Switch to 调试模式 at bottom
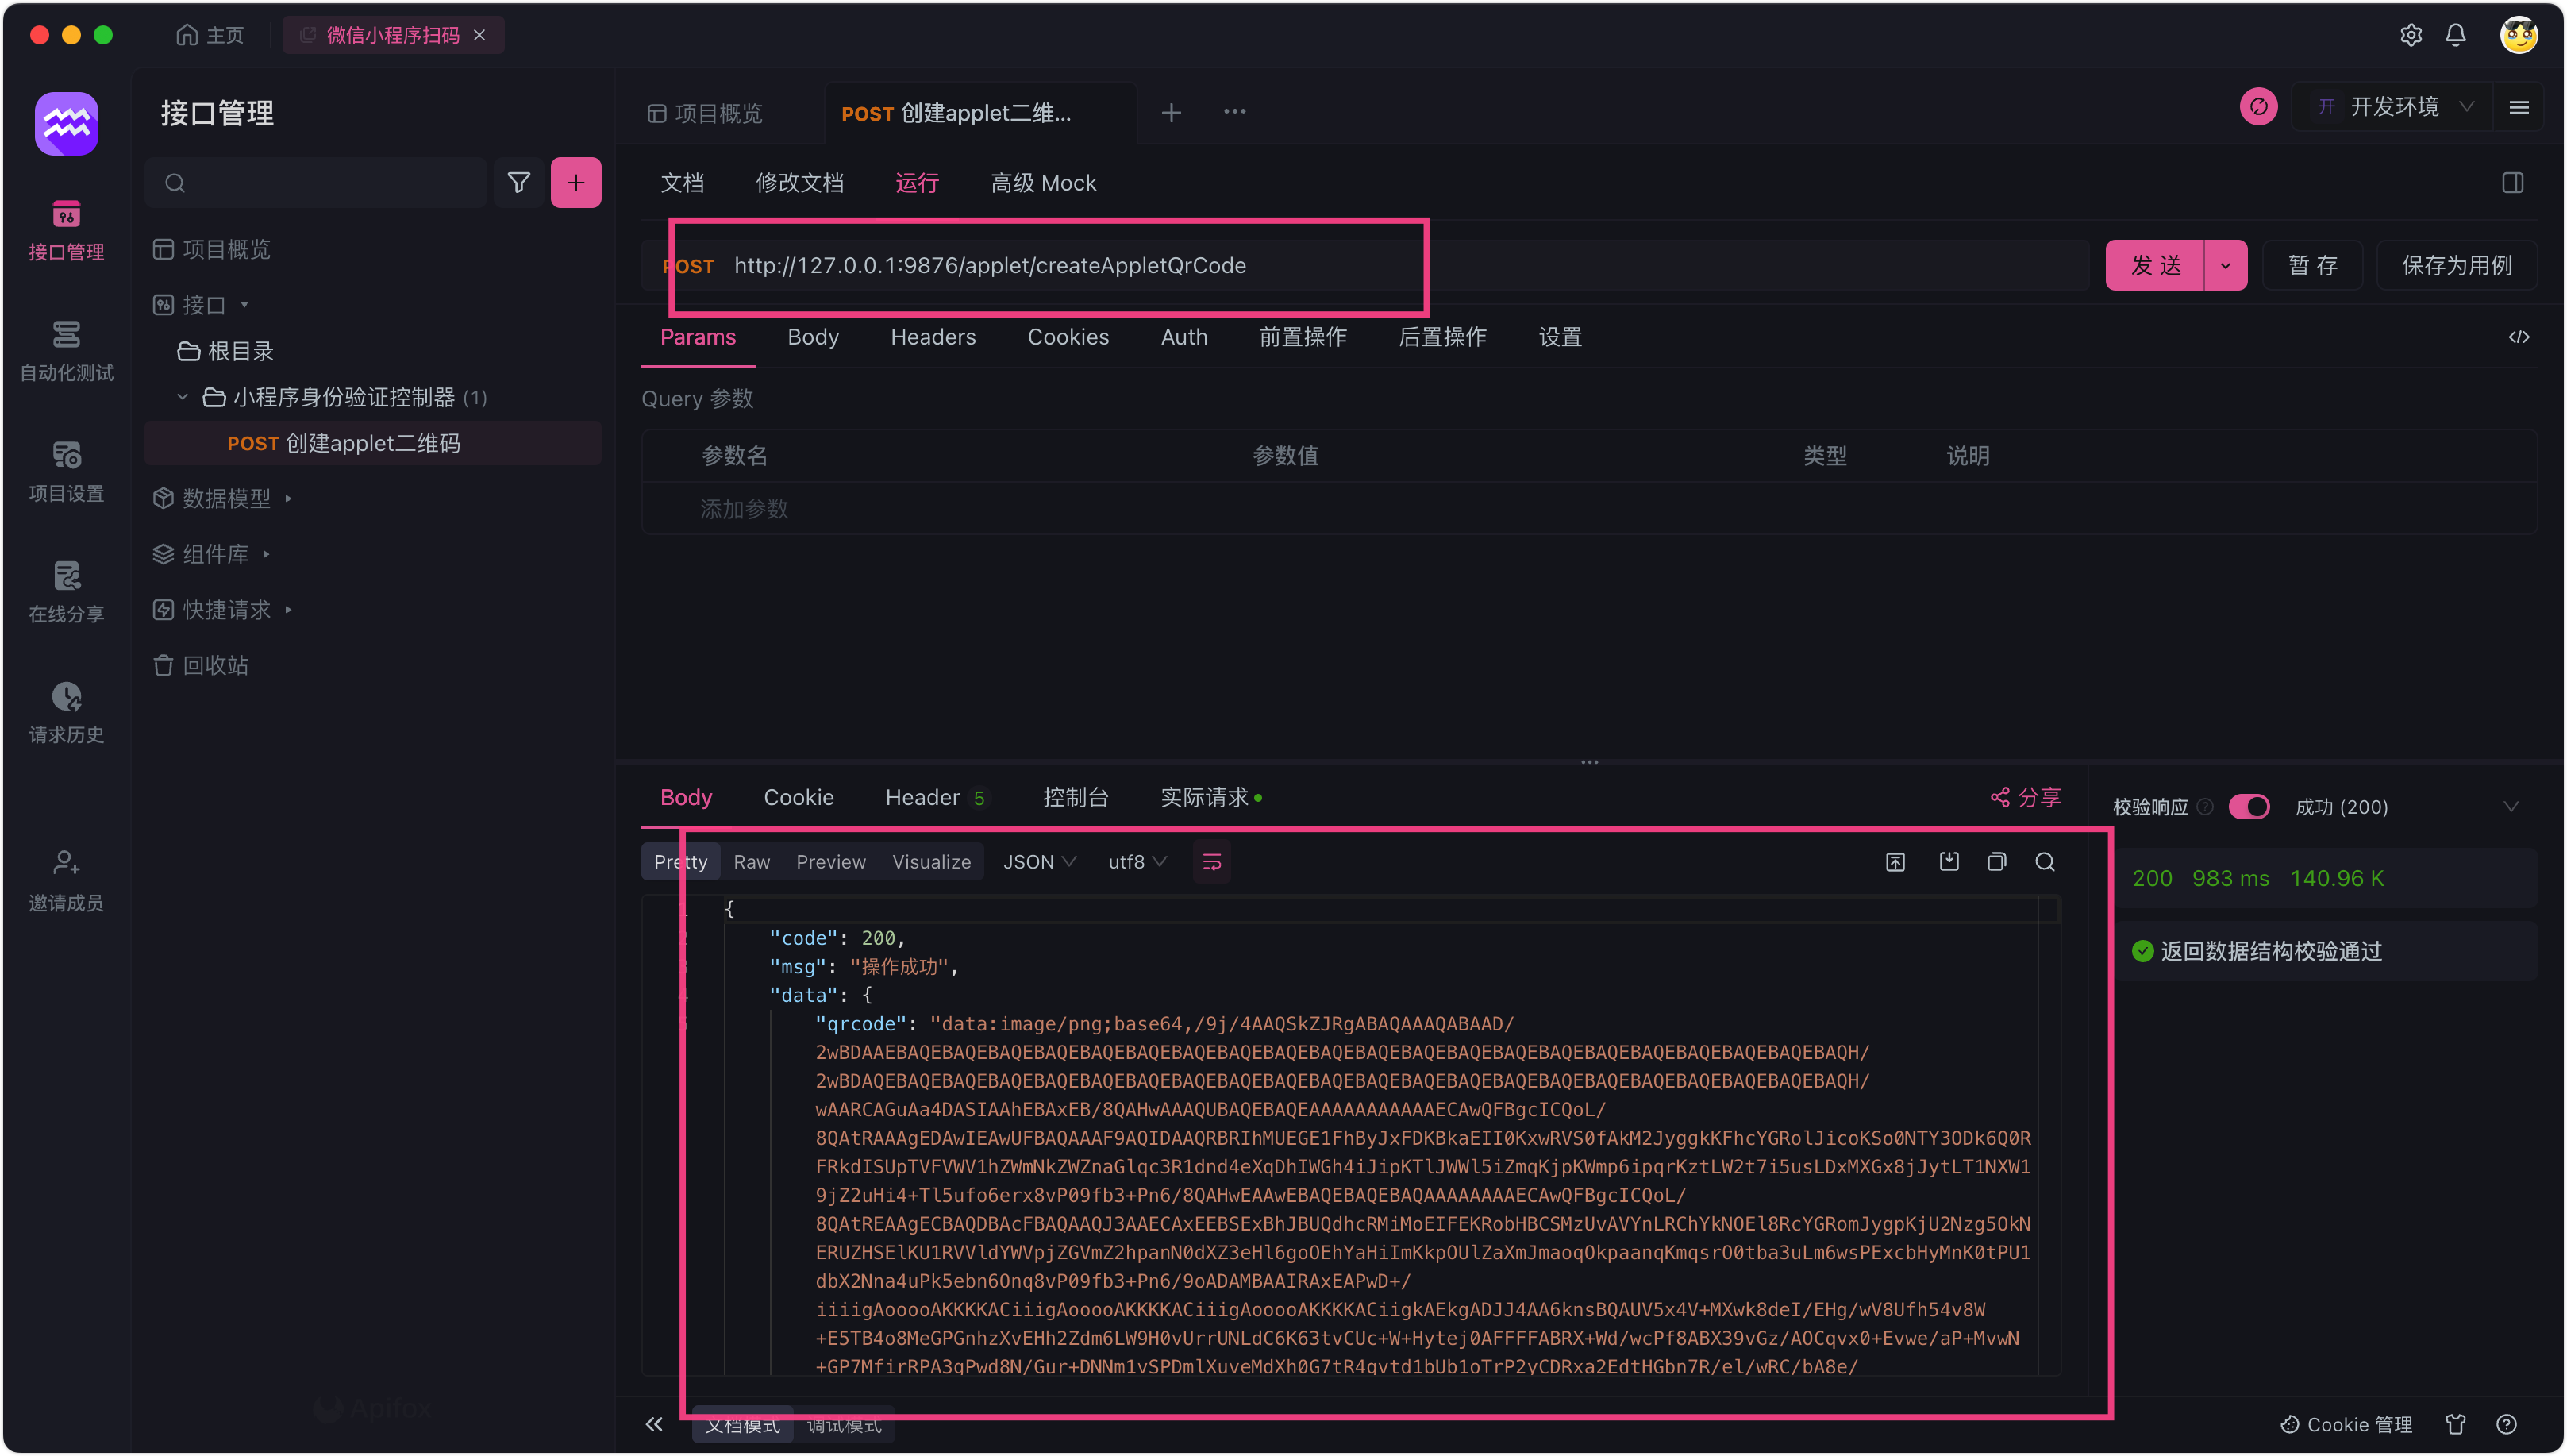 point(844,1425)
